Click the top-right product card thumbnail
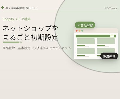Viewport: 120px width, 99px height. [106, 41]
